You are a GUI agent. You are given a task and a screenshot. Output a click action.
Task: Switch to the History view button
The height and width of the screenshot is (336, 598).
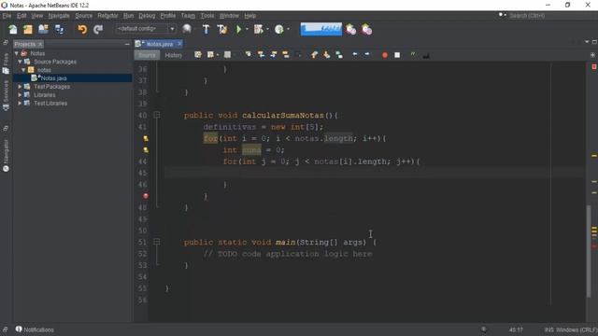click(x=174, y=55)
